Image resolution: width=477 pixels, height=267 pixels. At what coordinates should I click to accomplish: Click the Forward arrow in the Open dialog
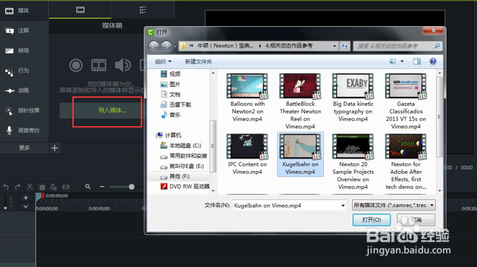166,46
